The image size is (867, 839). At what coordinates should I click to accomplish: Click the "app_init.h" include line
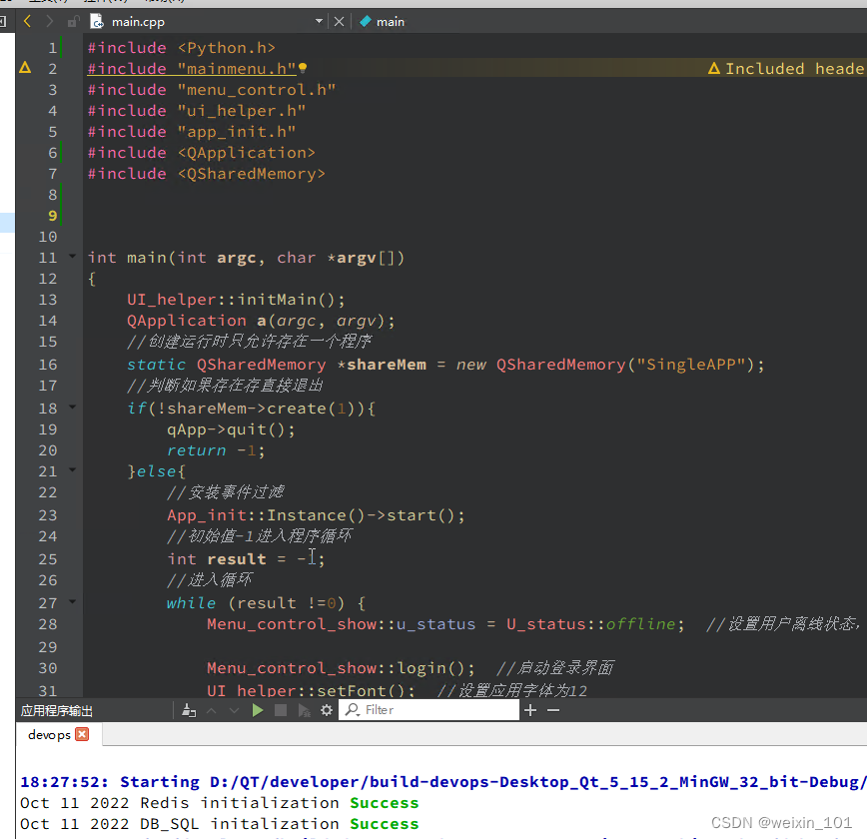(192, 132)
